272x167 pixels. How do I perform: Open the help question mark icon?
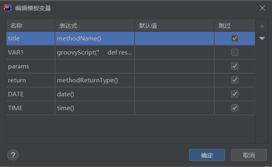[13, 155]
